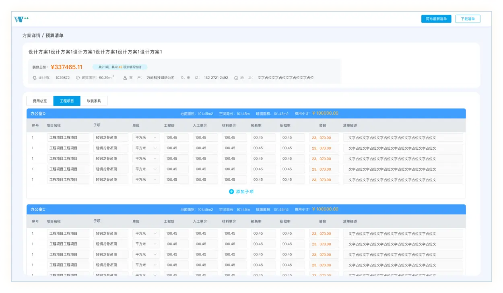Image resolution: width=503 pixels, height=293 pixels.
Task: Click 项目名称 column header in 办公室C table
Action: coord(54,221)
